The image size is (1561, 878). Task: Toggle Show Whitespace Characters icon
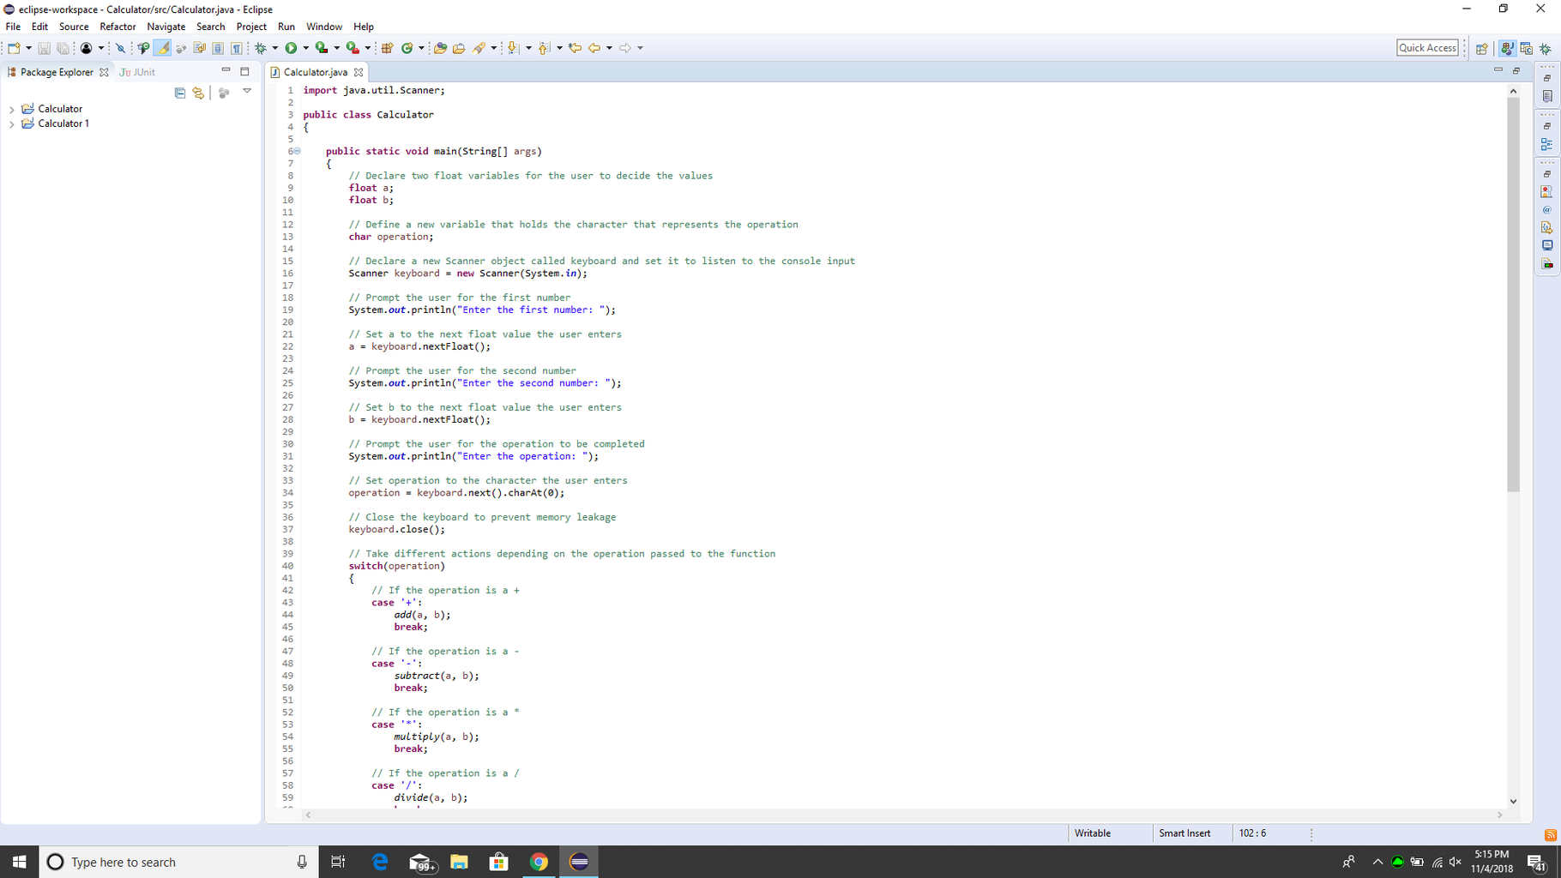234,48
